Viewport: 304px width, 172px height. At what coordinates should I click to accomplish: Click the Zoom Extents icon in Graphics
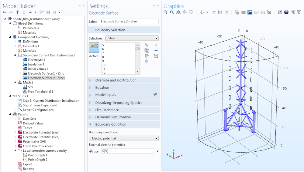[191, 12]
